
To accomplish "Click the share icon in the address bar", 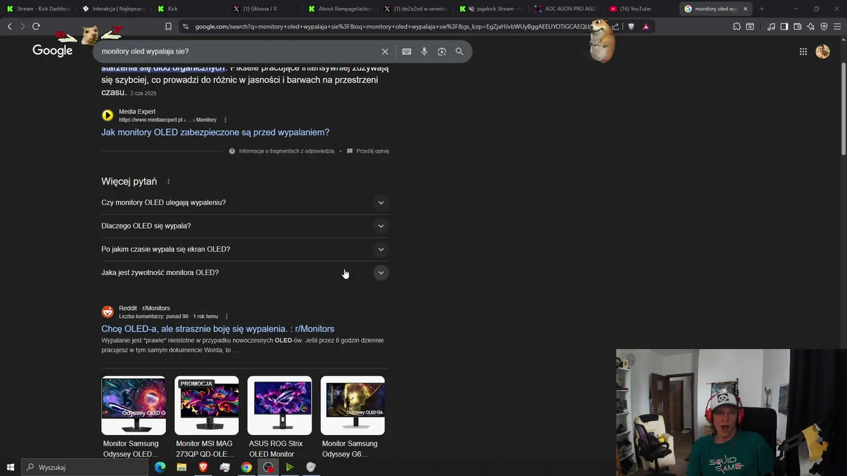I will (x=615, y=26).
